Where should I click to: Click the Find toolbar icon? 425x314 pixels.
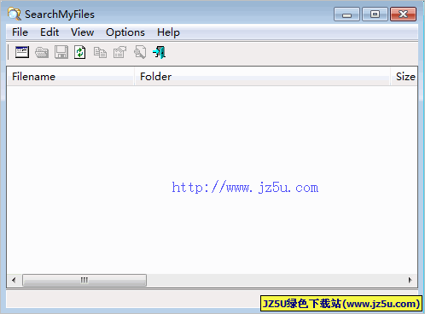(x=140, y=52)
